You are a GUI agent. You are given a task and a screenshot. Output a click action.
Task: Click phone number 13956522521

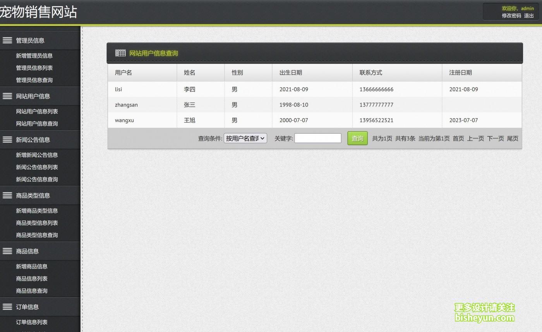[x=376, y=120]
